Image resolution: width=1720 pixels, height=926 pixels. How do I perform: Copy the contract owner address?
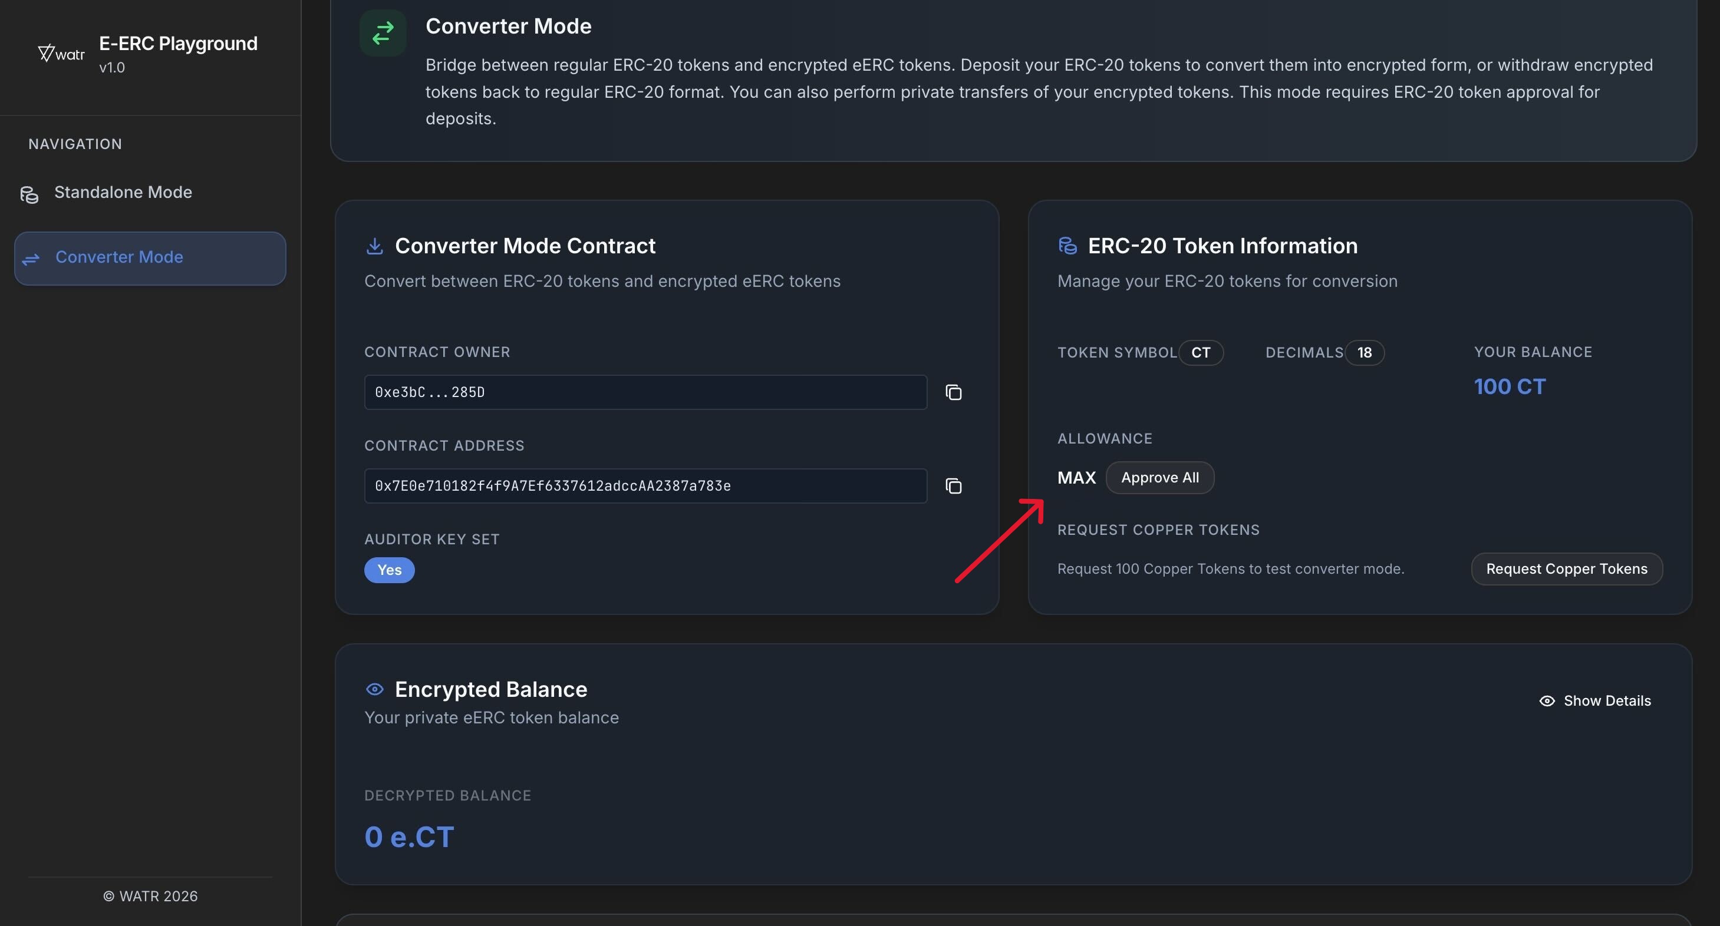953,392
